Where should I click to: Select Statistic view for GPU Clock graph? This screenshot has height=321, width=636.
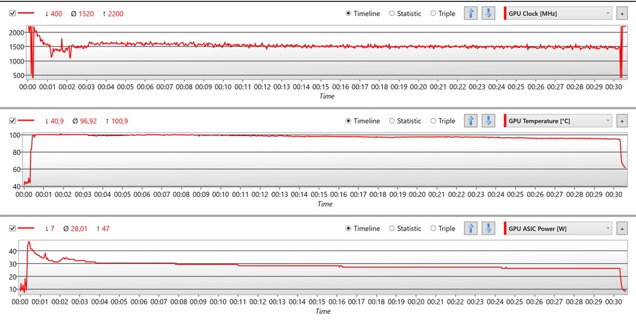click(392, 13)
